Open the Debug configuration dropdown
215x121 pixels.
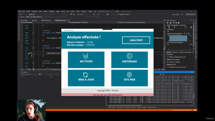click(x=46, y=14)
